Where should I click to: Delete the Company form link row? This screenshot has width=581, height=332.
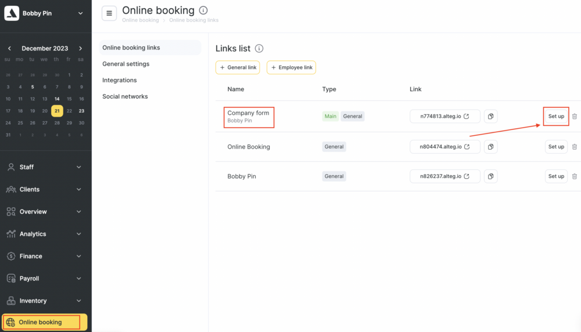575,117
